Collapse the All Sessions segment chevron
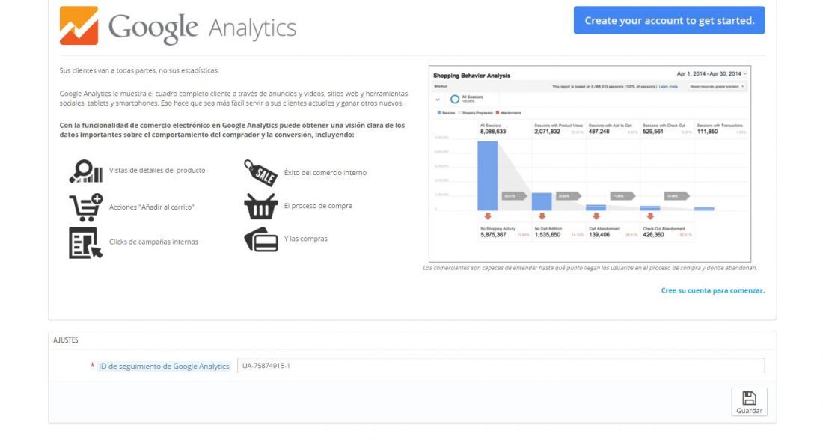The image size is (823, 440). coord(438,100)
